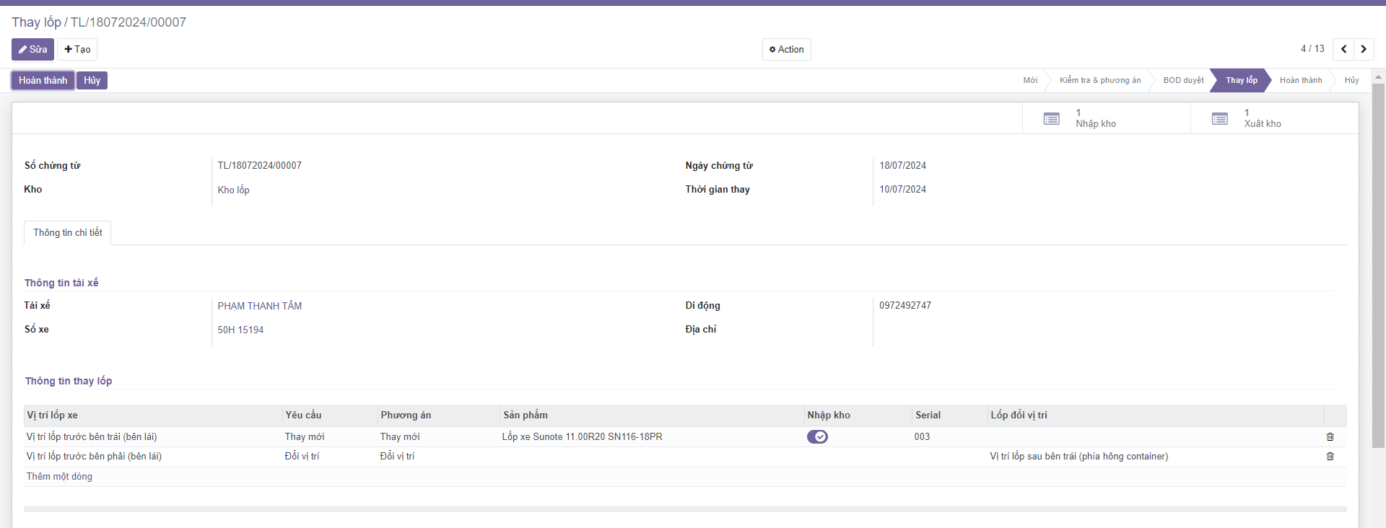1386x528 pixels.
Task: Delete the Đổi vị trí tire row
Action: (x=1330, y=457)
